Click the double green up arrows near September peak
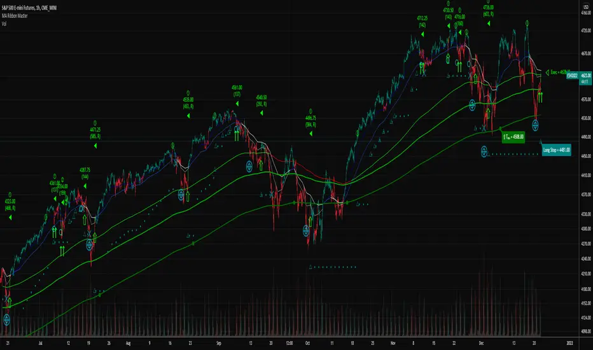 [x=237, y=136]
